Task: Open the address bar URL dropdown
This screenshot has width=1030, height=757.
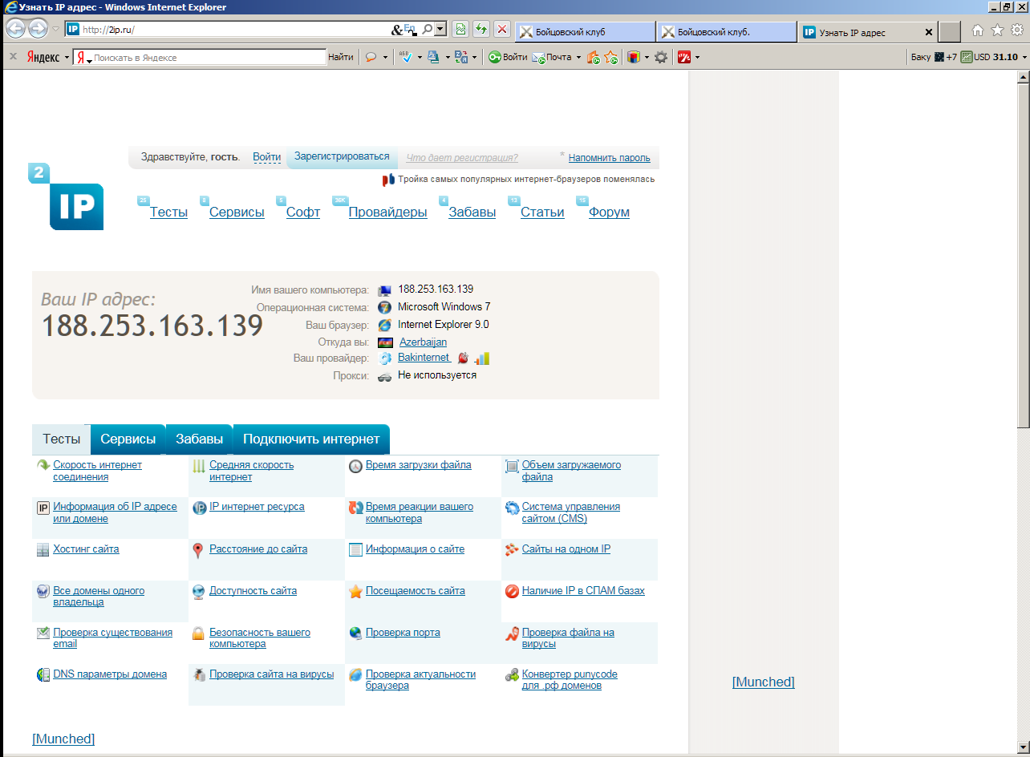Action: pos(440,30)
